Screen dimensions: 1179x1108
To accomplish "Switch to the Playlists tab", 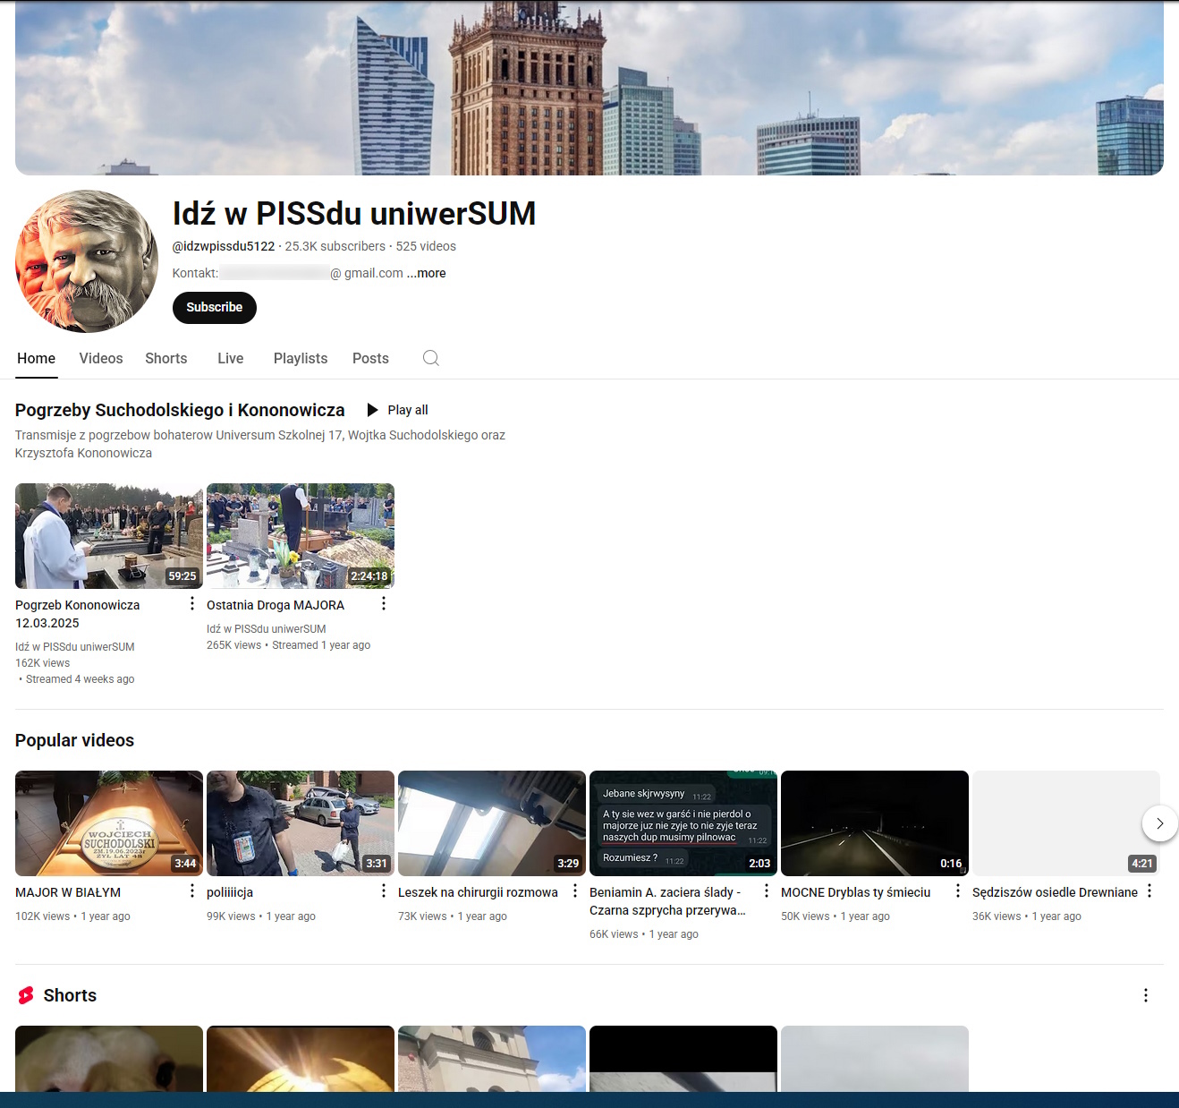I will pyautogui.click(x=301, y=358).
